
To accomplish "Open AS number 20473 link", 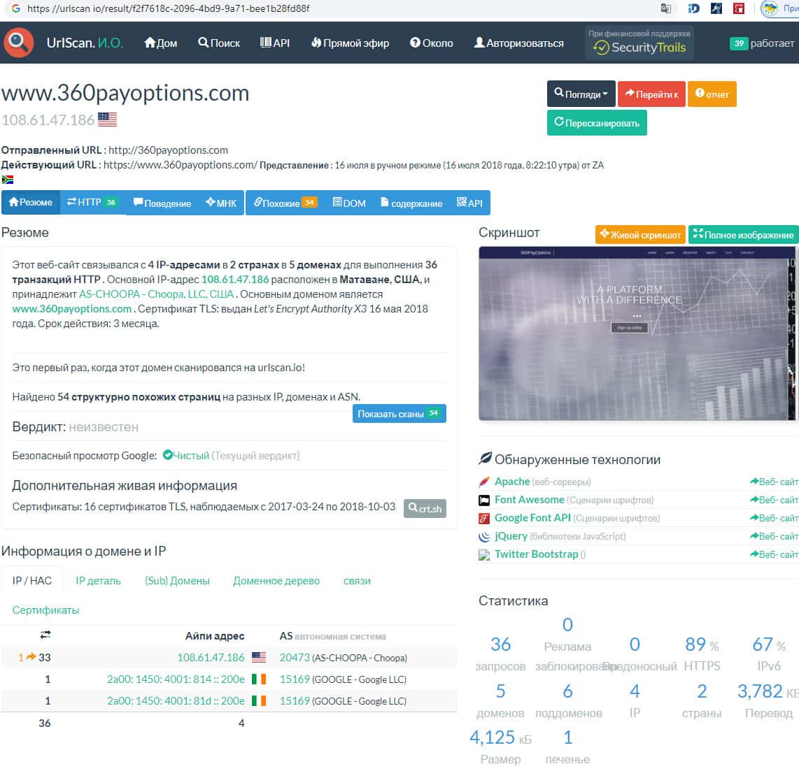I will (295, 657).
